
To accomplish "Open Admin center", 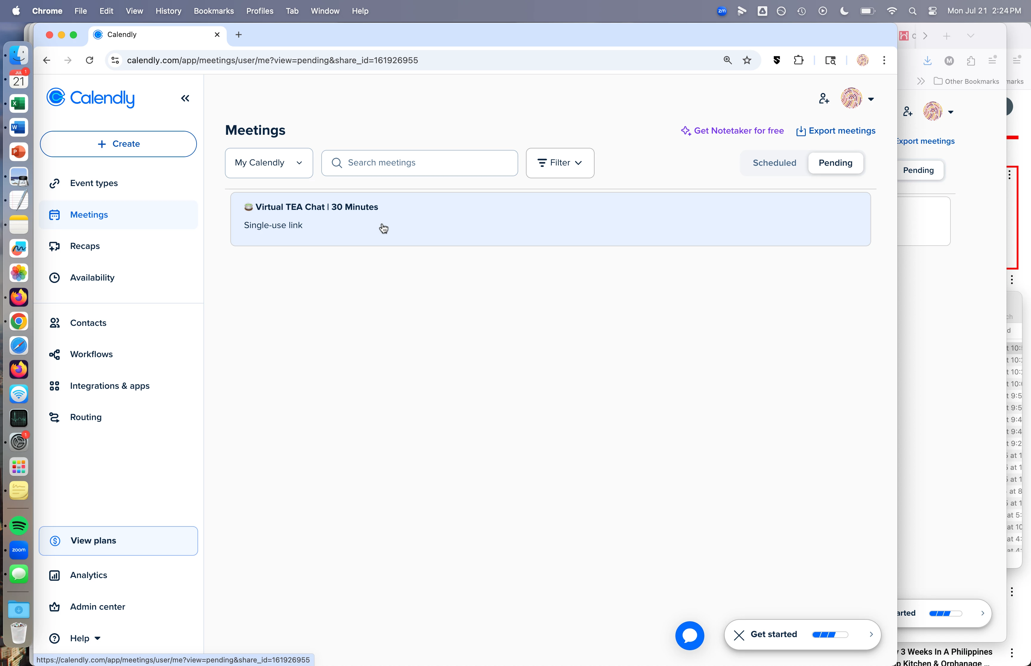I will tap(118, 607).
